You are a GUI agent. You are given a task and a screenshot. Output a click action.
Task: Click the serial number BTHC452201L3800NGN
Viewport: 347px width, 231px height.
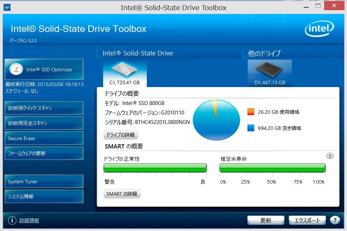(162, 122)
